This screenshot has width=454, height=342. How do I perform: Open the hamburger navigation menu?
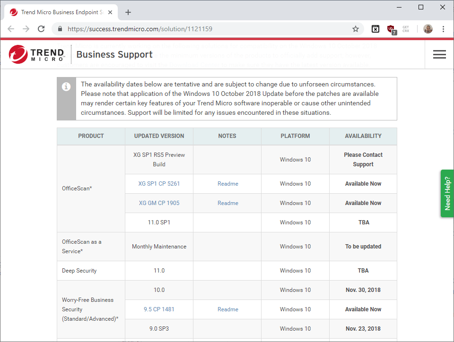click(439, 54)
